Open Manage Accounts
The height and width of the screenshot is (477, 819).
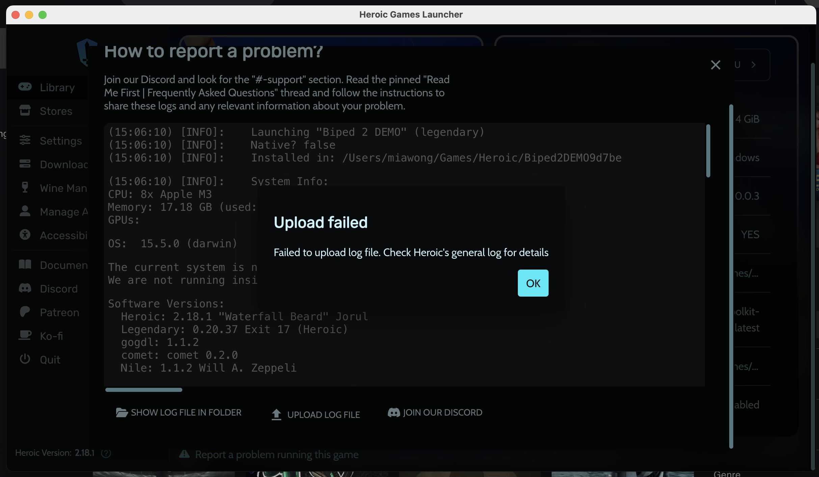64,212
